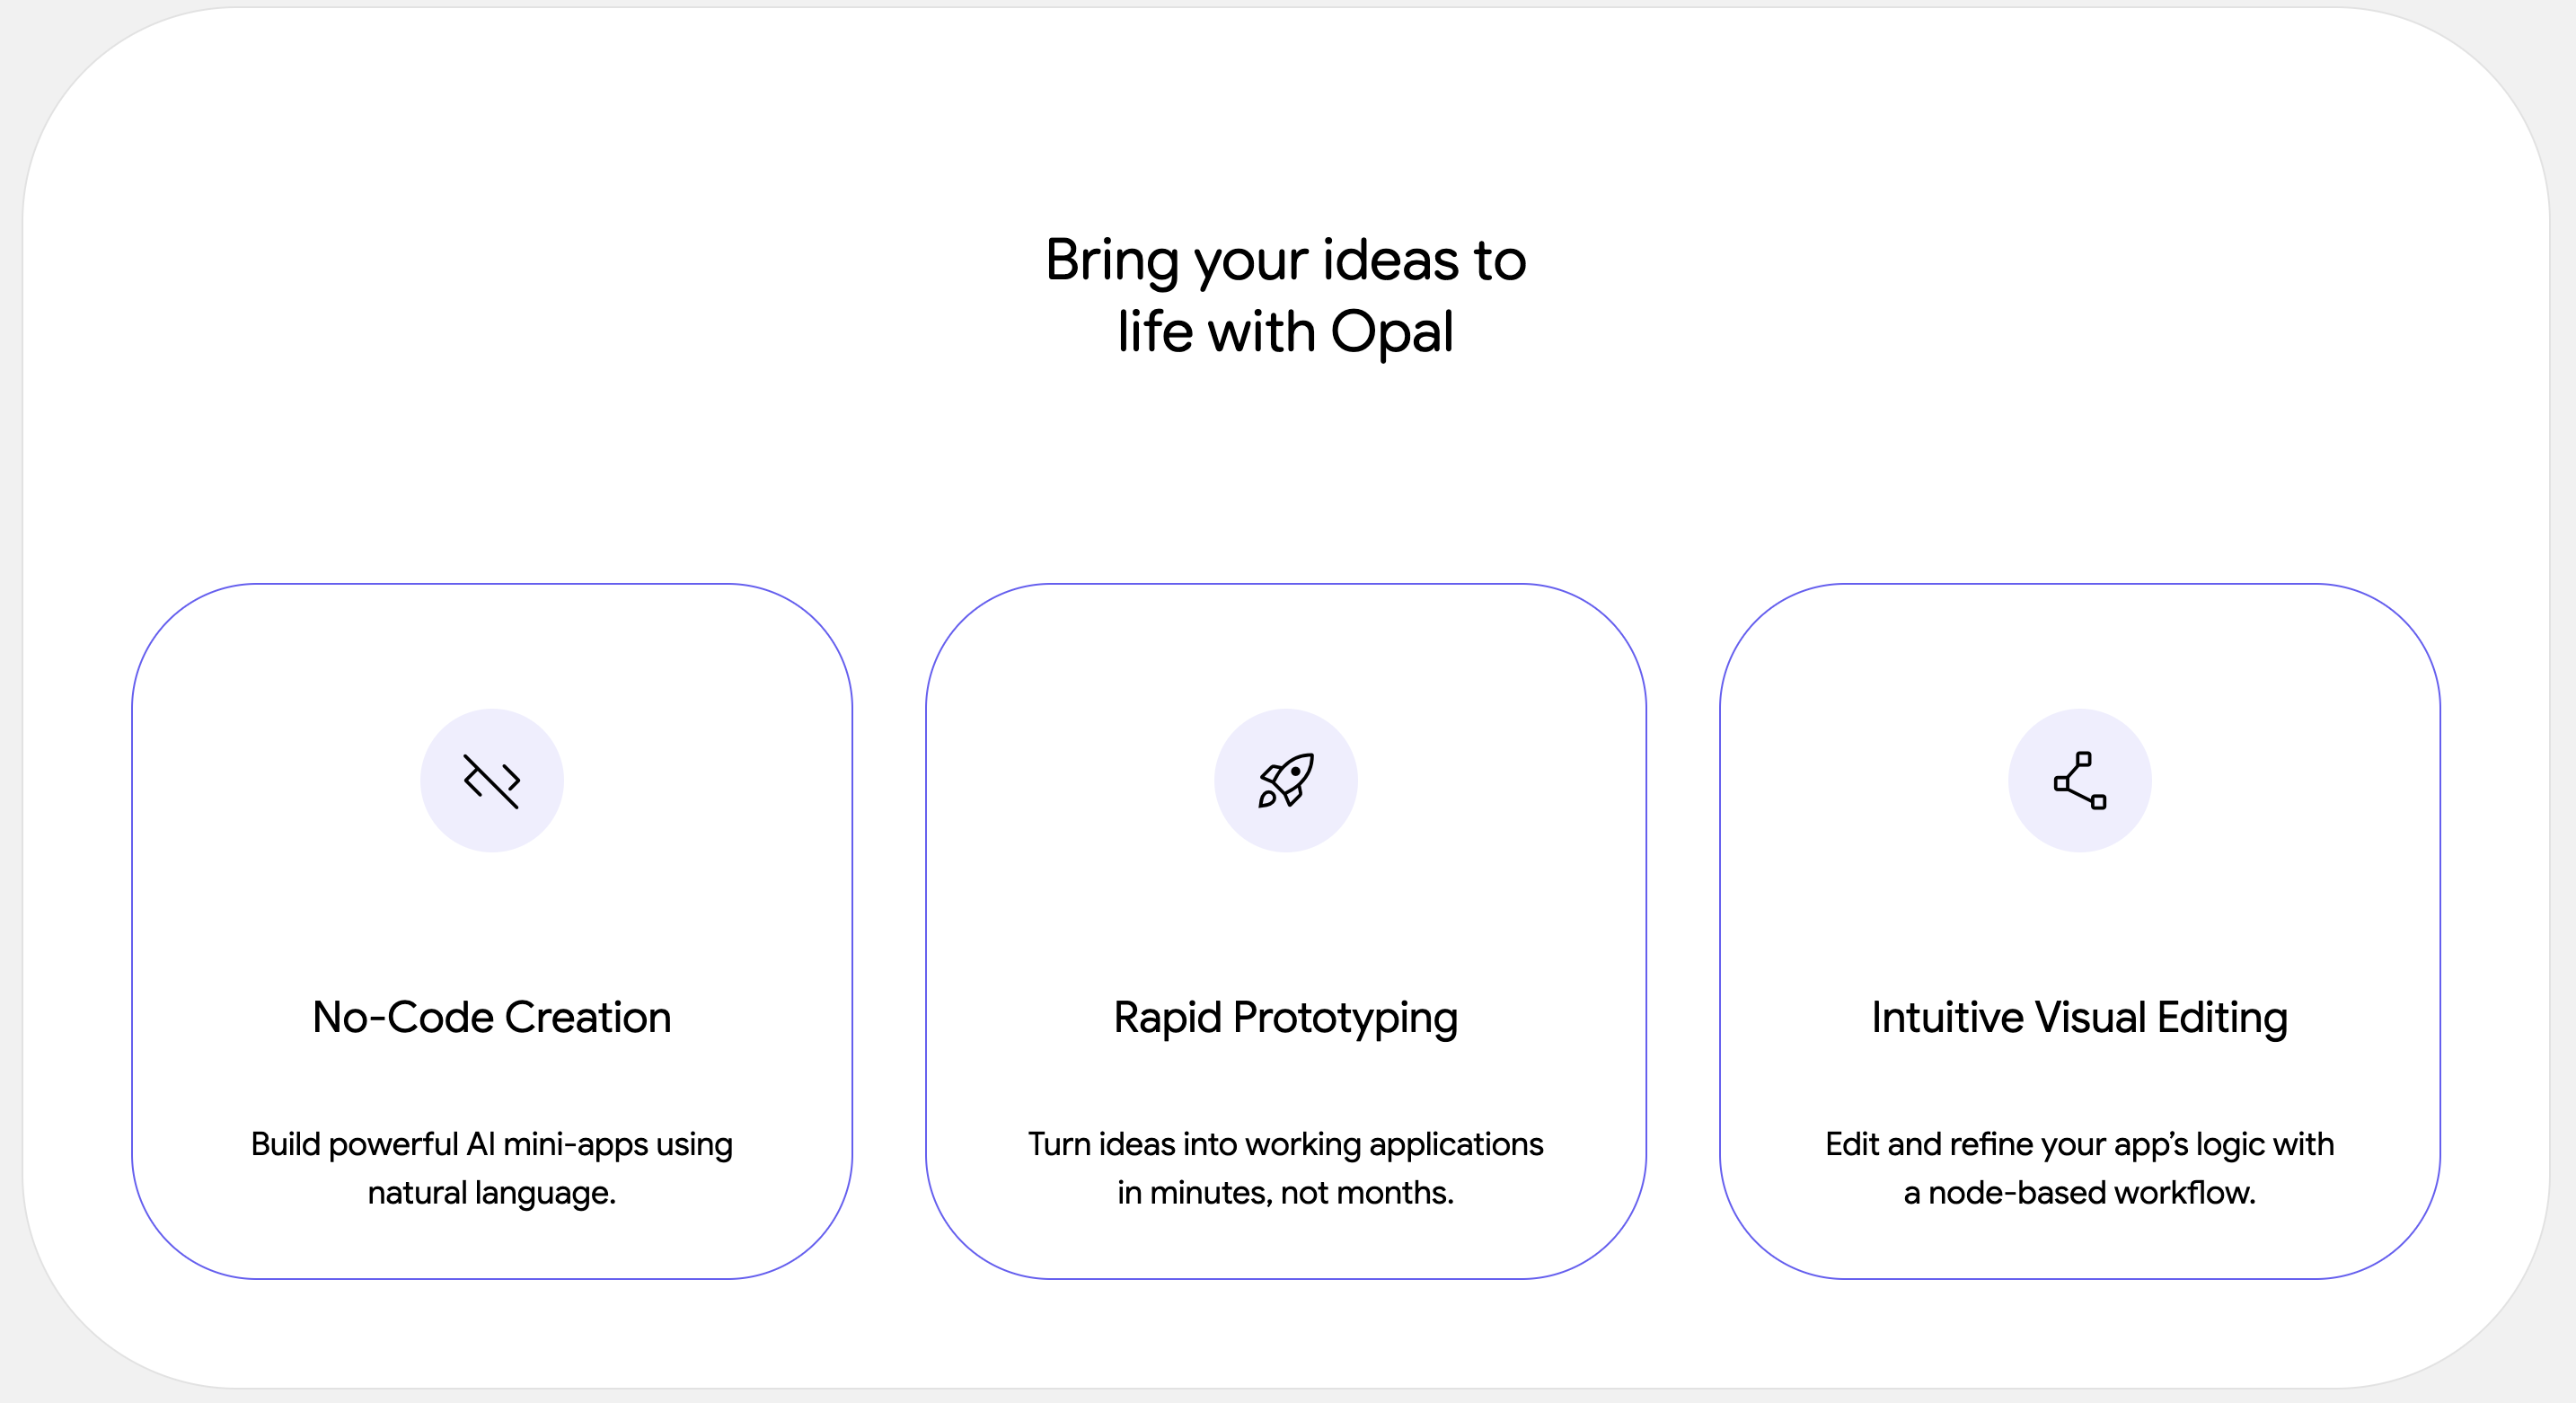This screenshot has width=2576, height=1403.
Task: Click the word "Bring" in the headline
Action: click(1111, 261)
